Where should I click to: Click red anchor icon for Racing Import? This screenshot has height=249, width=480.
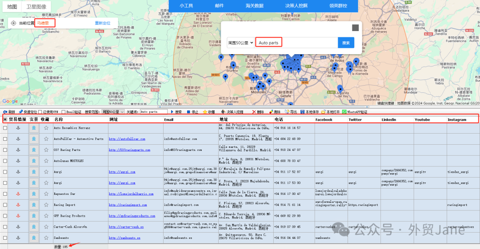[x=18, y=205]
